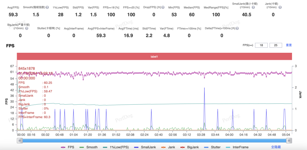Click the 02:08 time axis label
307x150 pixels.
click(130, 135)
